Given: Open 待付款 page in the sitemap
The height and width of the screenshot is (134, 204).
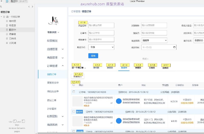Looking at the screenshot, I should (x=12, y=21).
